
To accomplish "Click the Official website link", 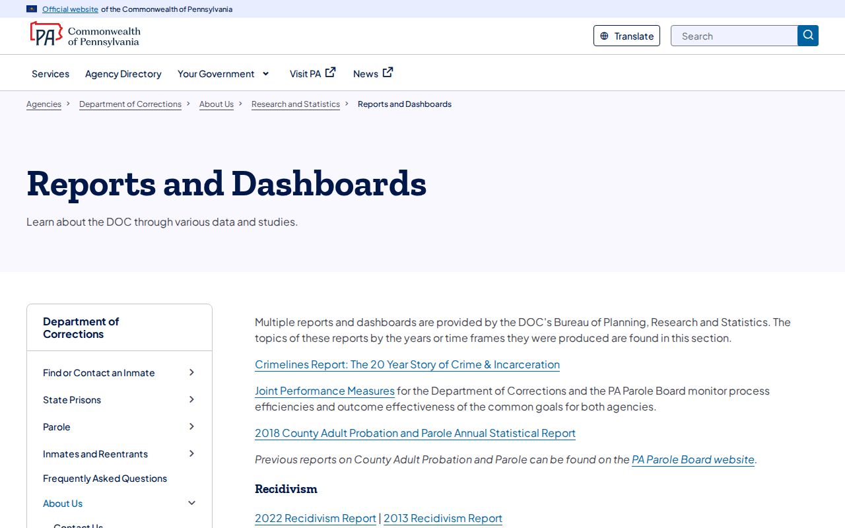I will point(70,9).
